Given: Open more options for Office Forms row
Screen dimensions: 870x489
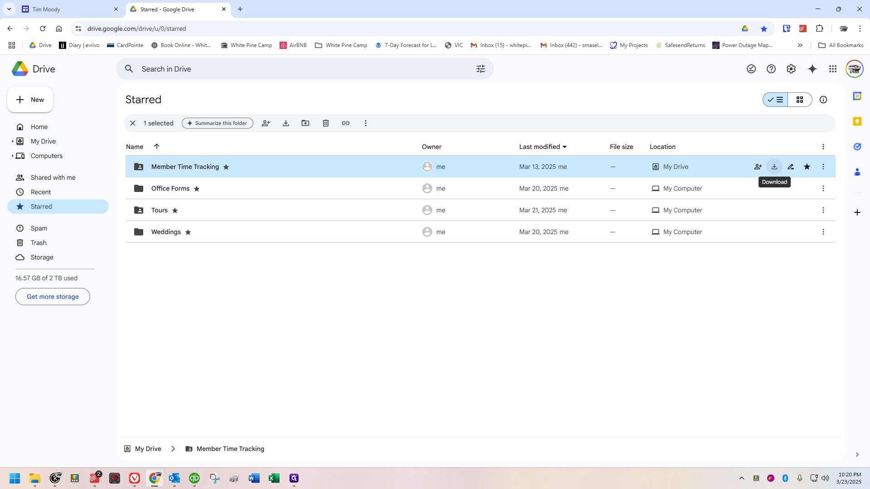Looking at the screenshot, I should click(823, 188).
